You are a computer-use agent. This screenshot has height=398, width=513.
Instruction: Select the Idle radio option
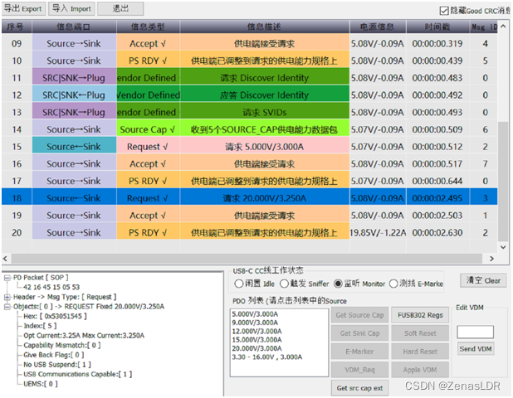(x=239, y=284)
